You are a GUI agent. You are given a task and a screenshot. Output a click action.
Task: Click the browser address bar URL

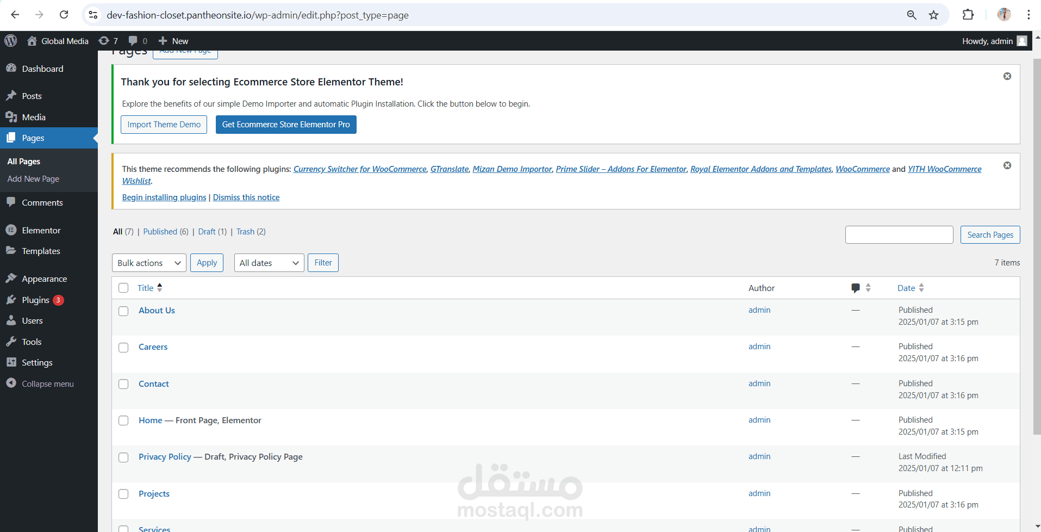(x=258, y=15)
